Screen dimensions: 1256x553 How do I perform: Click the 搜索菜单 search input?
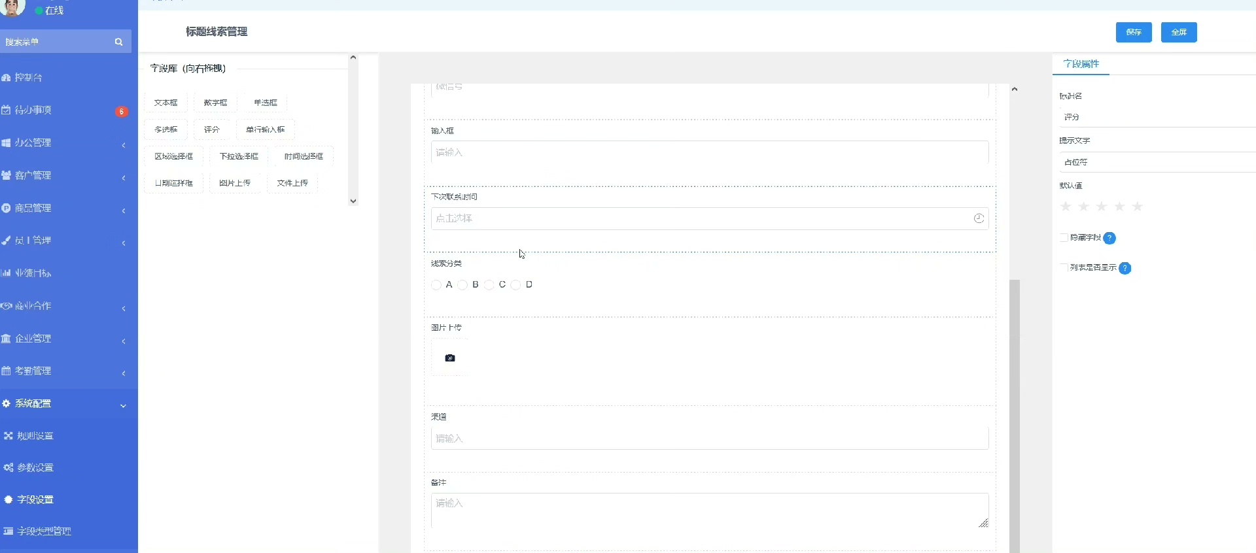[65, 42]
